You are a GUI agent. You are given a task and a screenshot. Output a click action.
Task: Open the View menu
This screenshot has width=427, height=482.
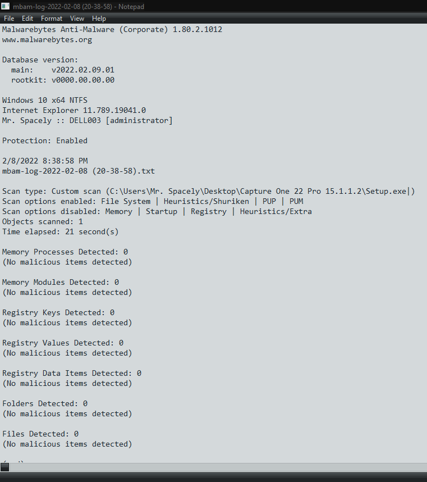(x=77, y=19)
